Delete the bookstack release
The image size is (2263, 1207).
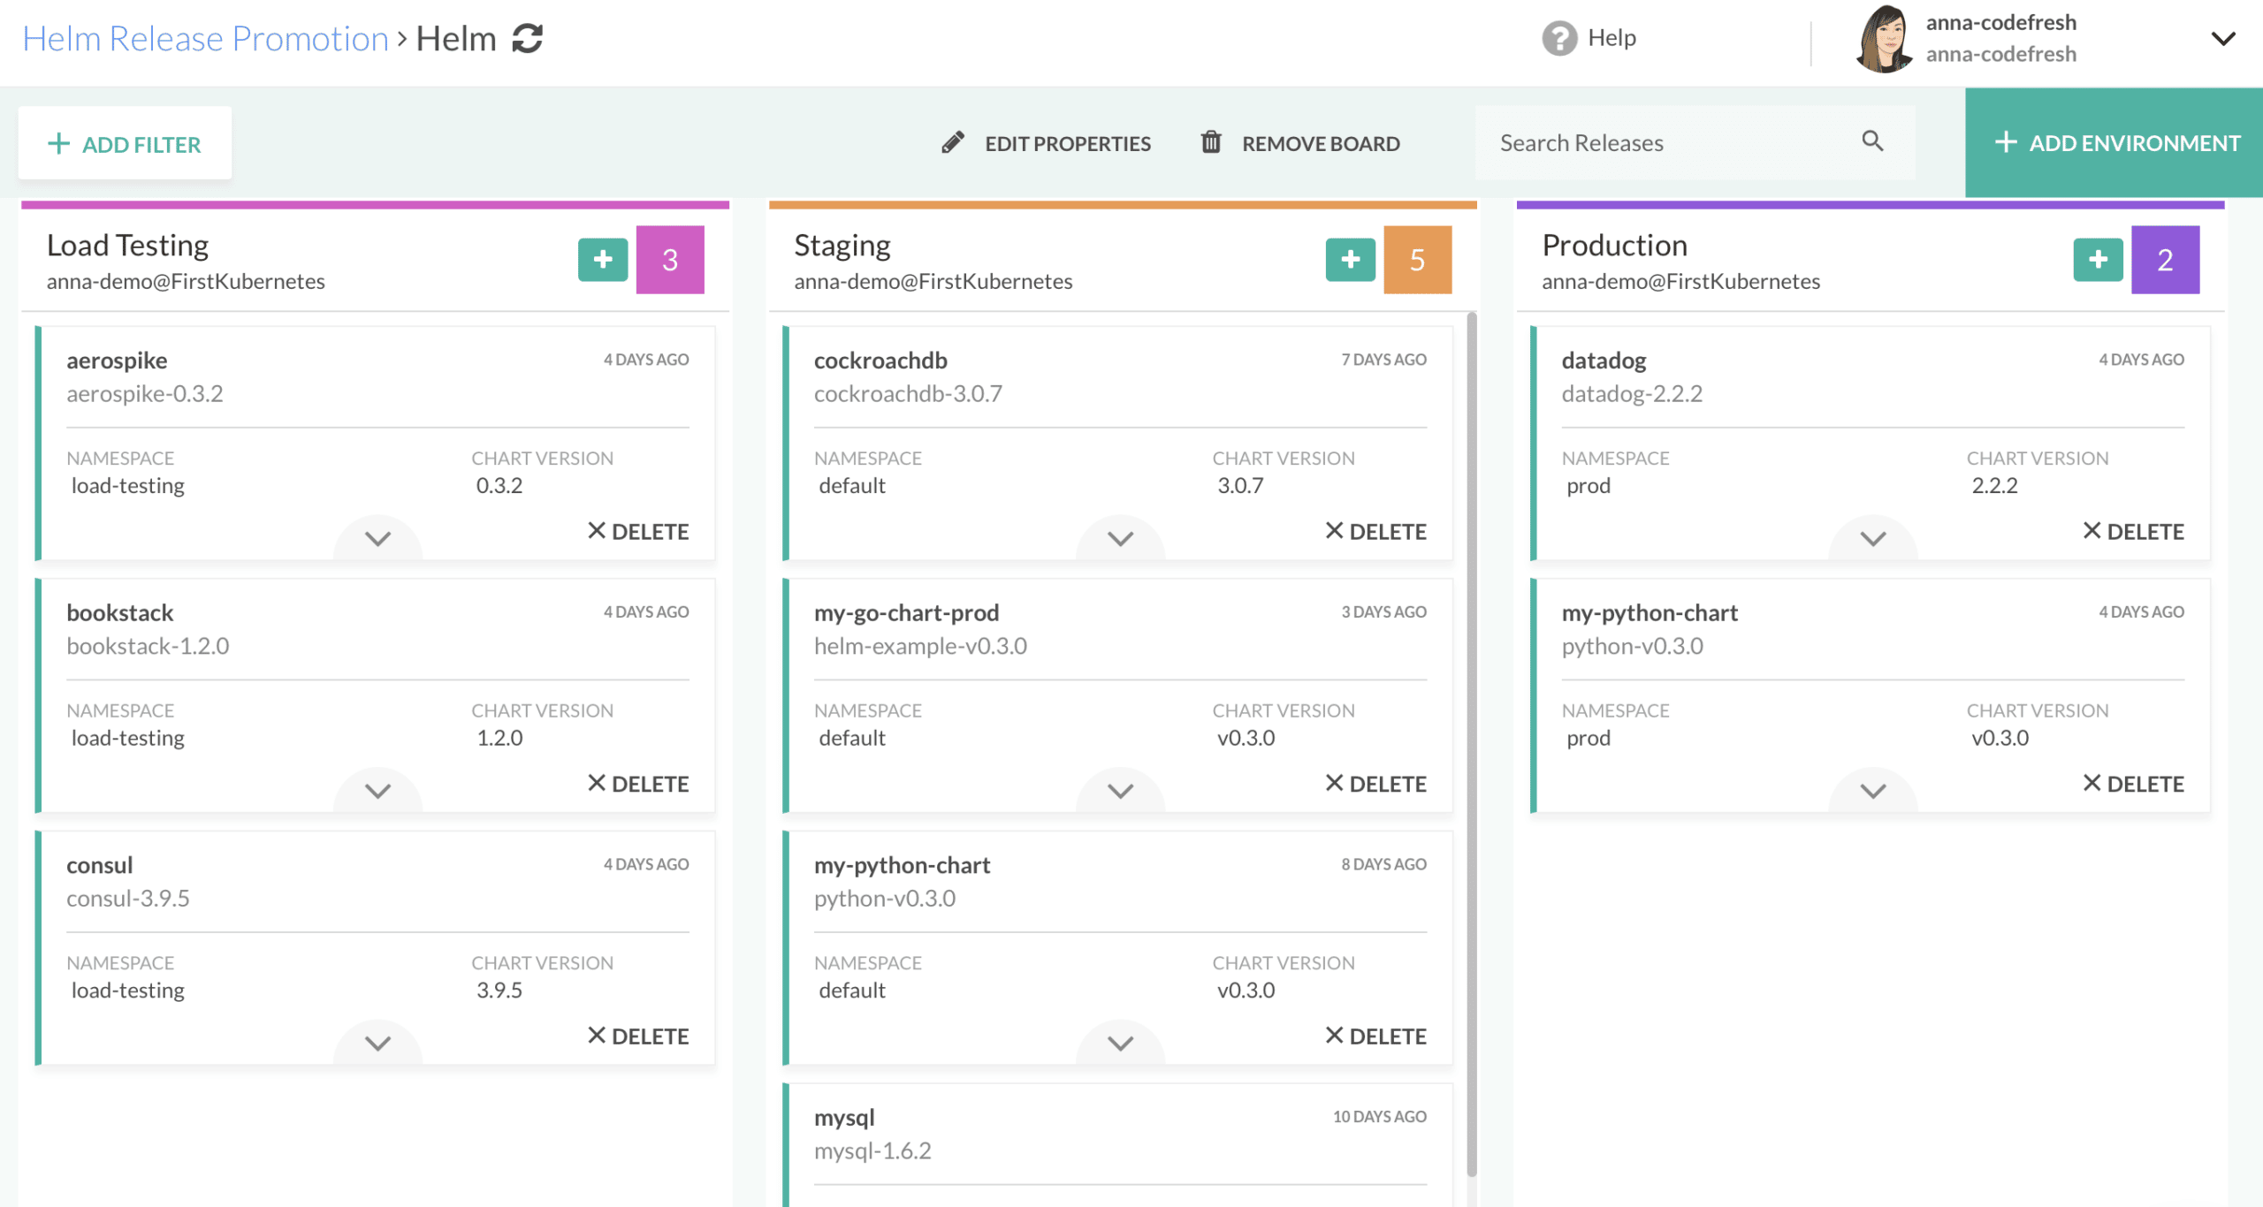pyautogui.click(x=638, y=784)
